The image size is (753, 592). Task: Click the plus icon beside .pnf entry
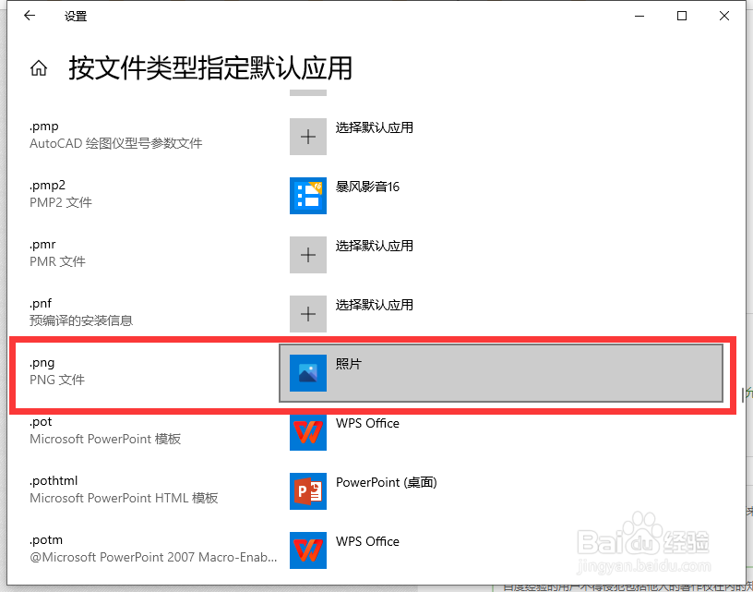click(x=307, y=313)
